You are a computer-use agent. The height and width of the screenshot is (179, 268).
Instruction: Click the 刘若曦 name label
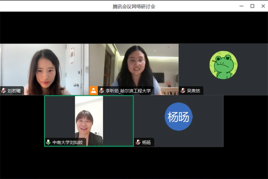pos(14,91)
